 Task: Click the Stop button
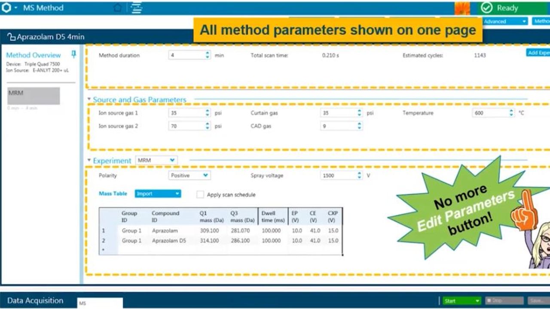tap(504, 301)
